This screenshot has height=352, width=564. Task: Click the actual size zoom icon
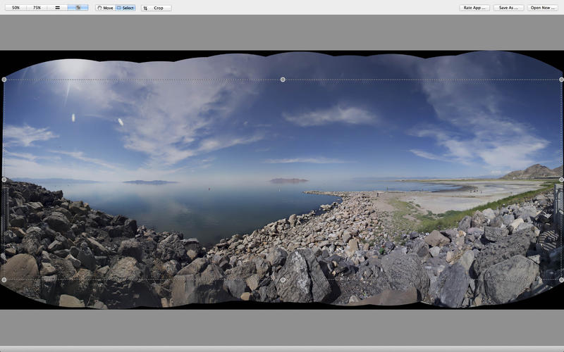point(58,8)
